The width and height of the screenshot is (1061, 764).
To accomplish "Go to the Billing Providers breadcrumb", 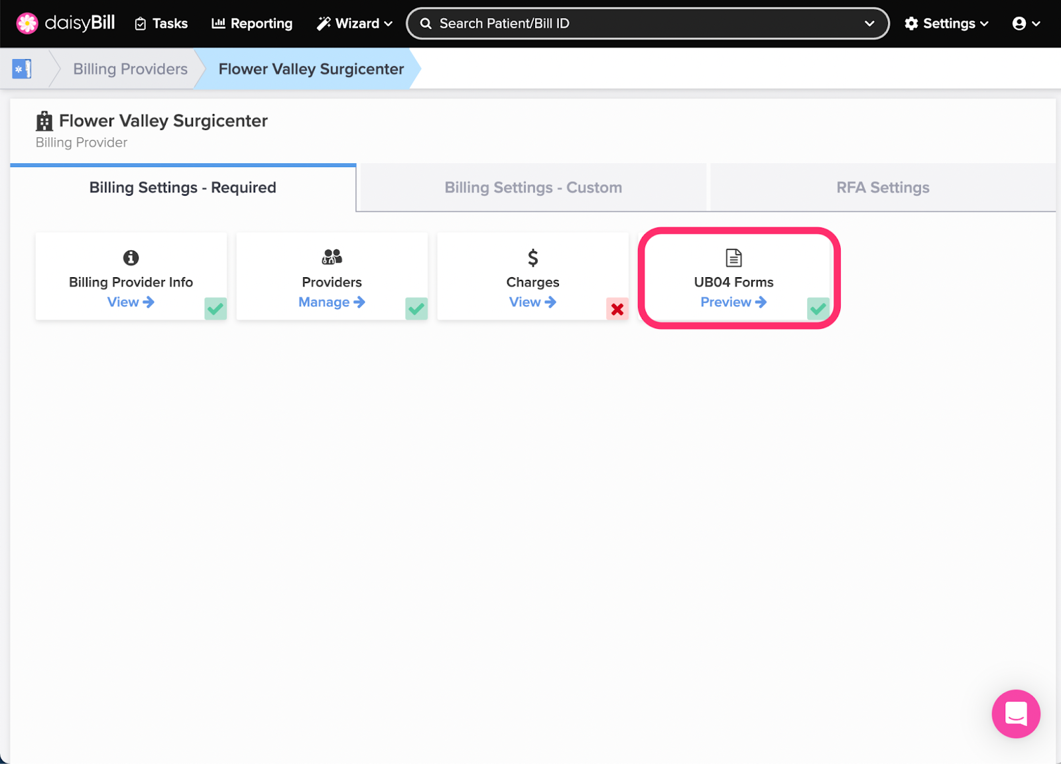I will point(130,69).
